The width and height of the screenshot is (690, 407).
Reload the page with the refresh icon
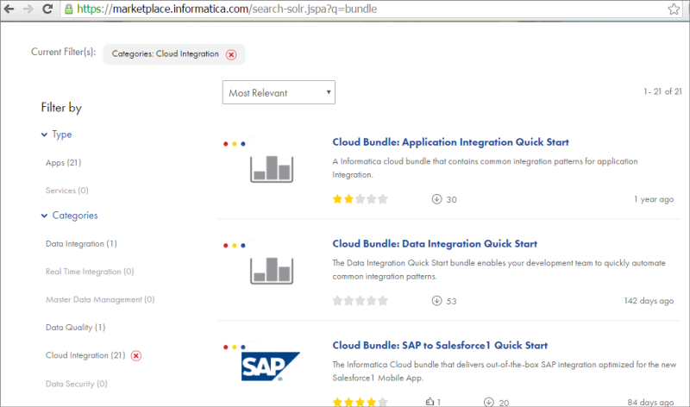(47, 9)
